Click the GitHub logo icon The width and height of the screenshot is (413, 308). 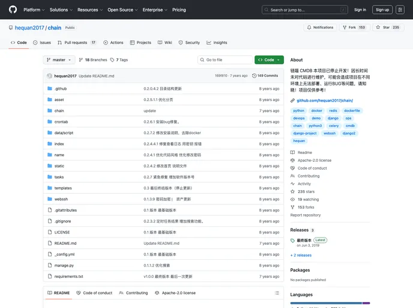tap(13, 10)
